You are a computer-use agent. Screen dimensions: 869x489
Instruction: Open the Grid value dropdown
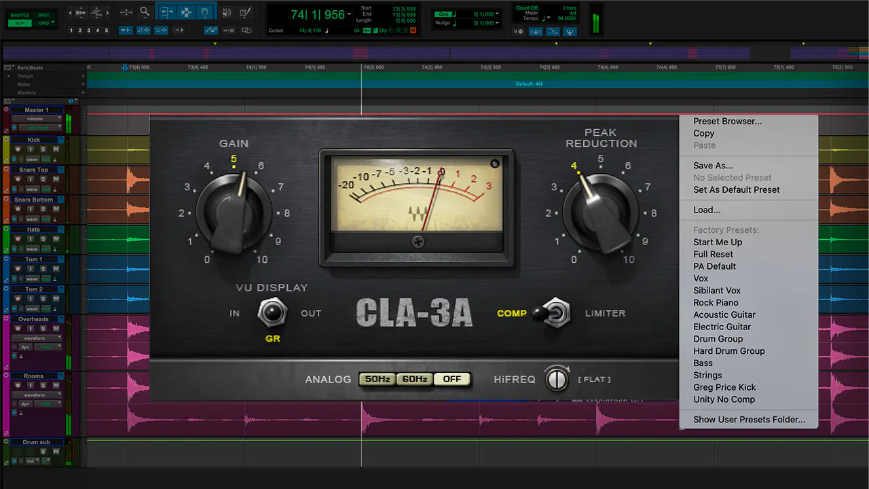[x=497, y=14]
